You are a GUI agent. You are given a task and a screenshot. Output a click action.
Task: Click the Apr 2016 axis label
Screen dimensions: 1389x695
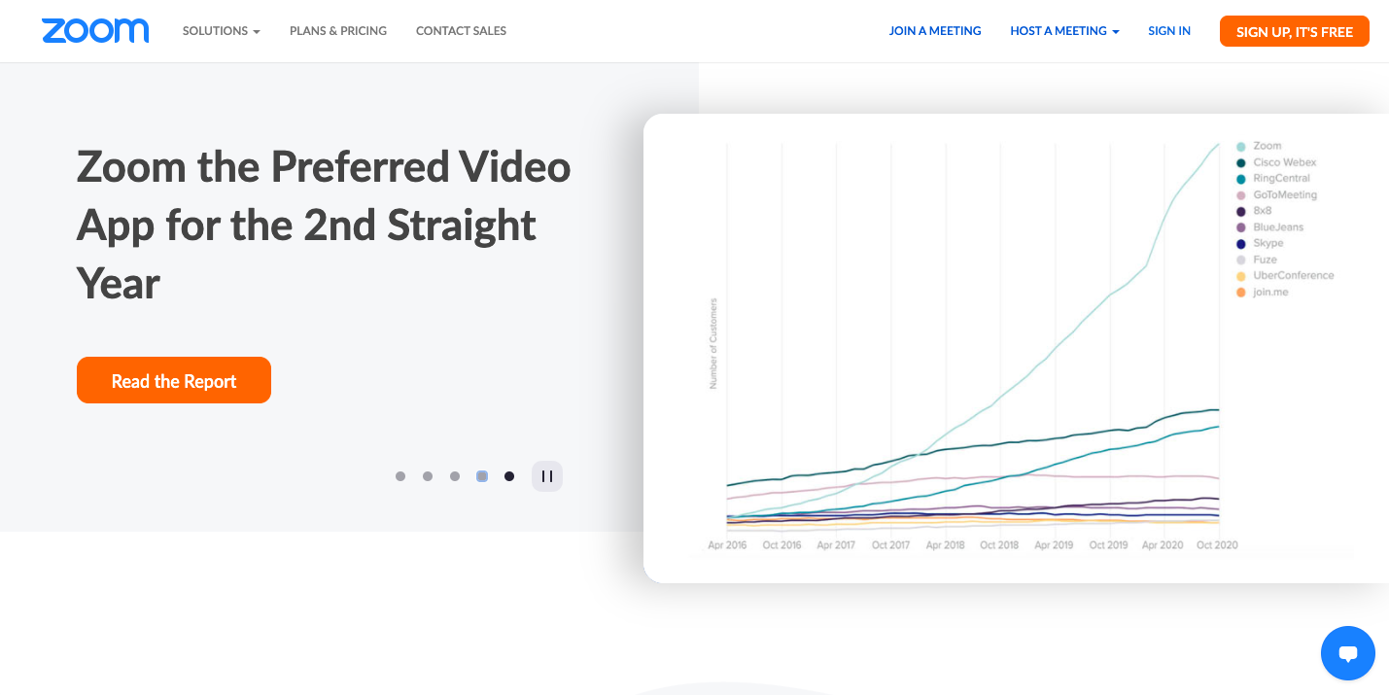pyautogui.click(x=727, y=545)
